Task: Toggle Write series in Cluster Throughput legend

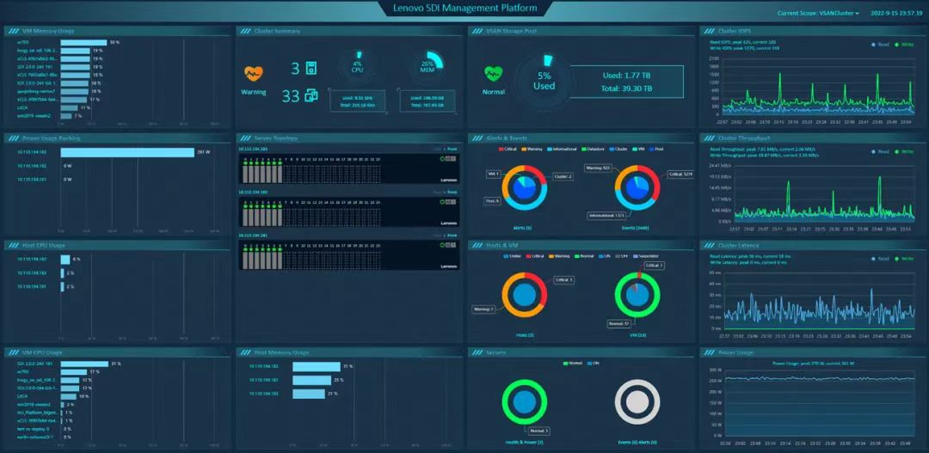Action: [x=901, y=151]
